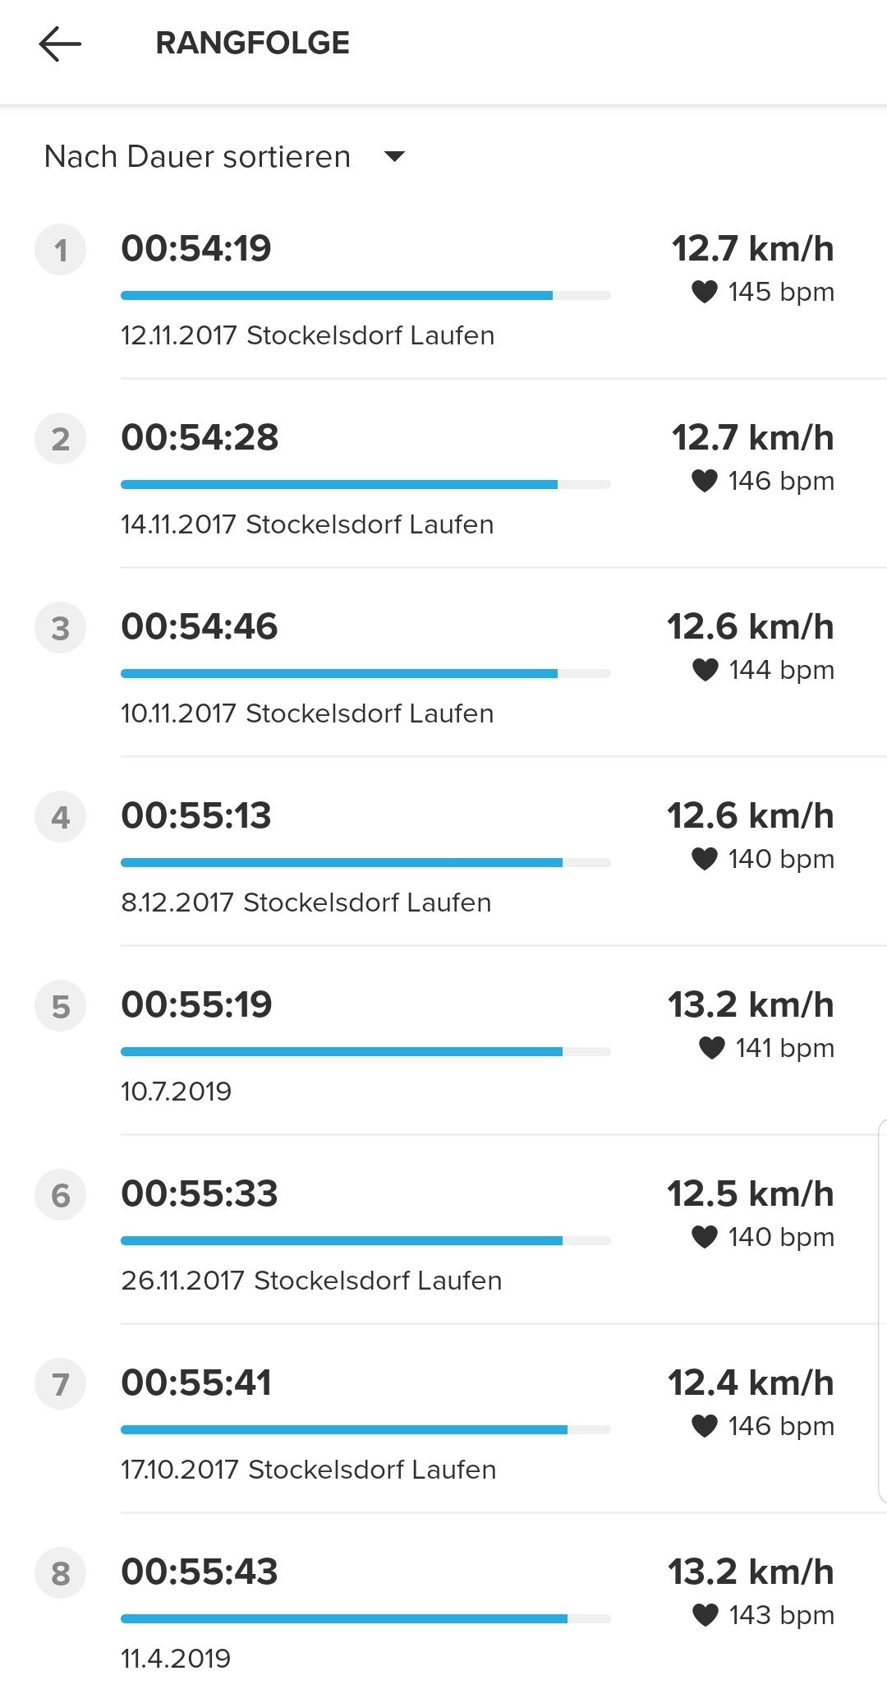The width and height of the screenshot is (887, 1694).
Task: Click the dropdown triangle beside sort label
Action: [x=395, y=156]
